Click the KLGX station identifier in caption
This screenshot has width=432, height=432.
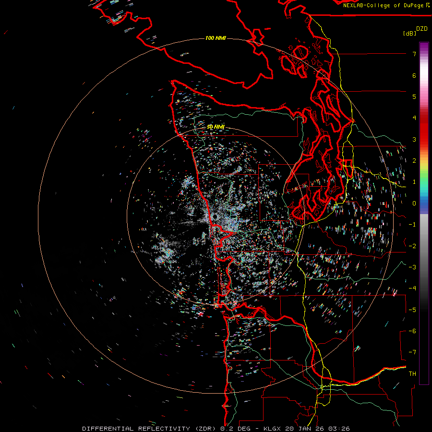point(272,429)
